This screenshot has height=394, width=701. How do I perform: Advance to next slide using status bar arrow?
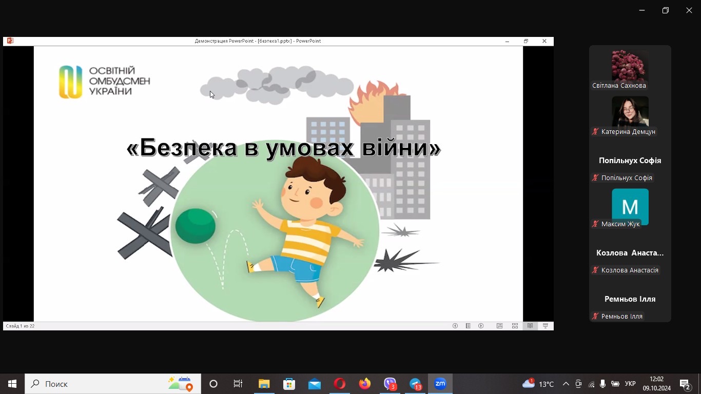(481, 326)
